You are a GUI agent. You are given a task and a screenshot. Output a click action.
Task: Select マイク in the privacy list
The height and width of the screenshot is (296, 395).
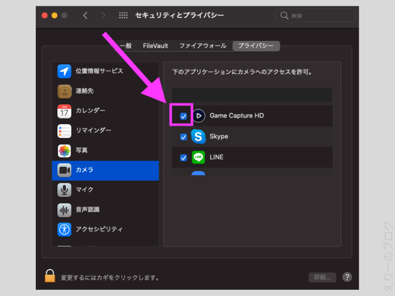(x=105, y=190)
